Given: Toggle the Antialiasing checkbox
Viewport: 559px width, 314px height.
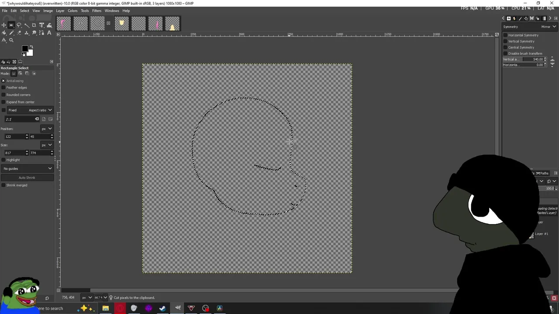Looking at the screenshot, I should click(3, 81).
